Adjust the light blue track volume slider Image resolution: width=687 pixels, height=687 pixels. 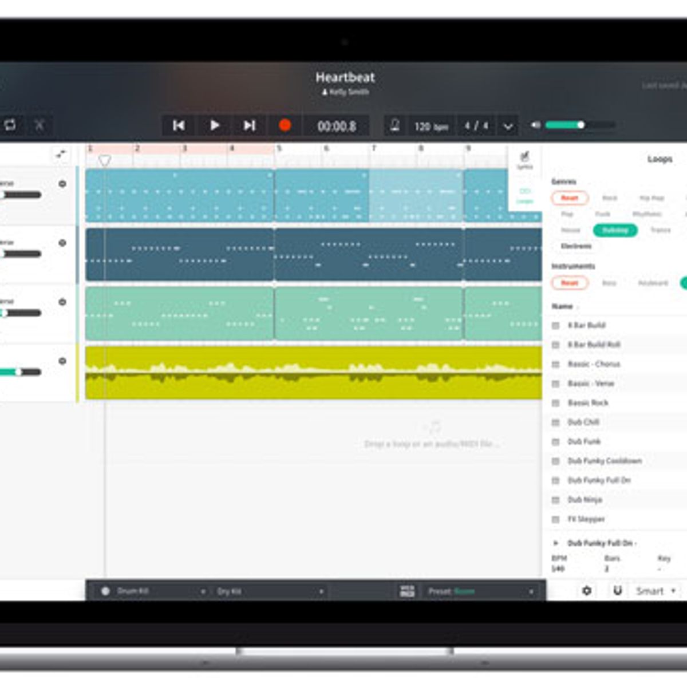click(x=20, y=195)
